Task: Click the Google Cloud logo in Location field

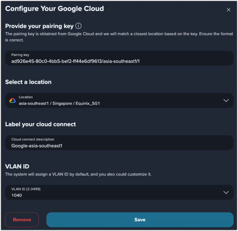Action: 12,100
